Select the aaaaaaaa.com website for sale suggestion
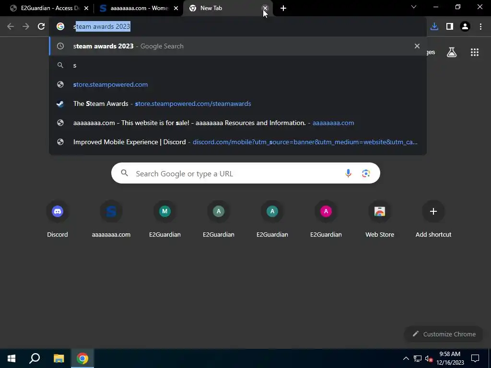The height and width of the screenshot is (368, 491). 238,123
